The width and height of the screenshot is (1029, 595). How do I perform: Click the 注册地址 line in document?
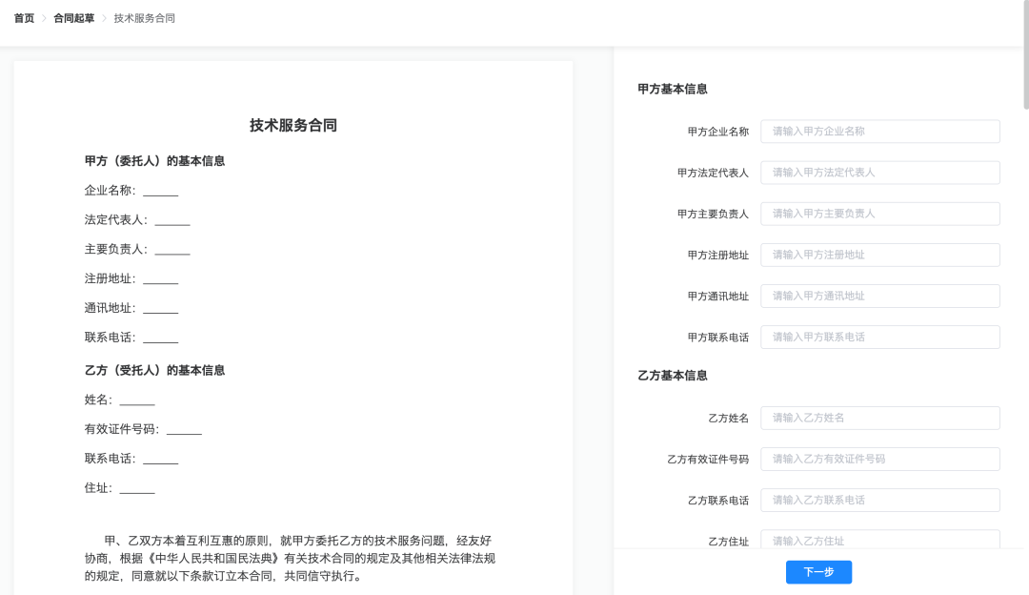coord(131,279)
